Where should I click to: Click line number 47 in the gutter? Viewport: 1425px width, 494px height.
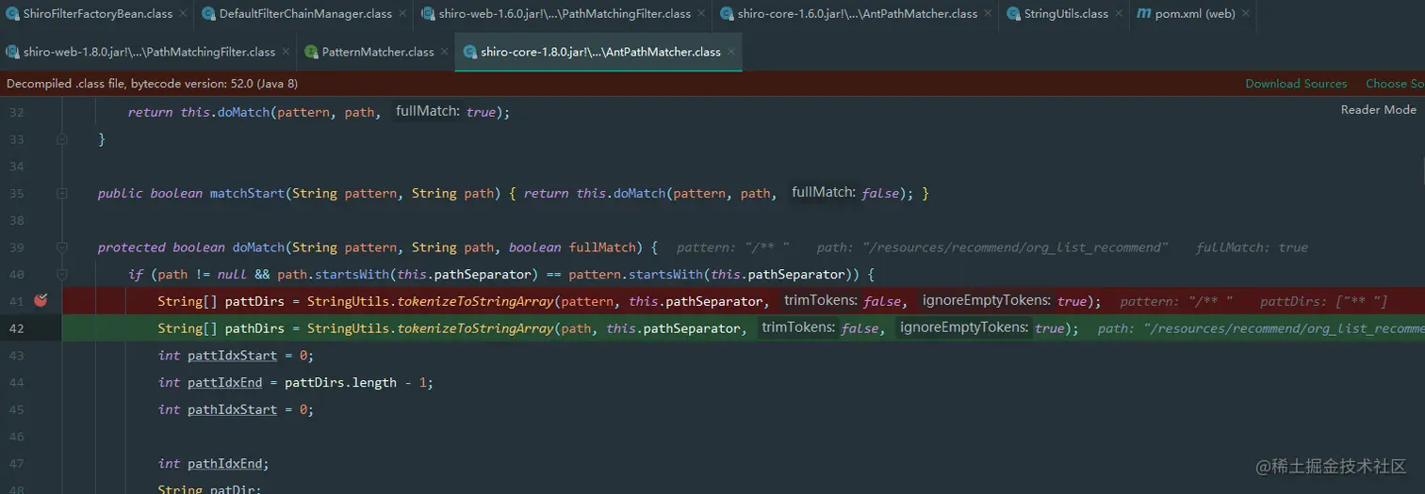pos(15,464)
